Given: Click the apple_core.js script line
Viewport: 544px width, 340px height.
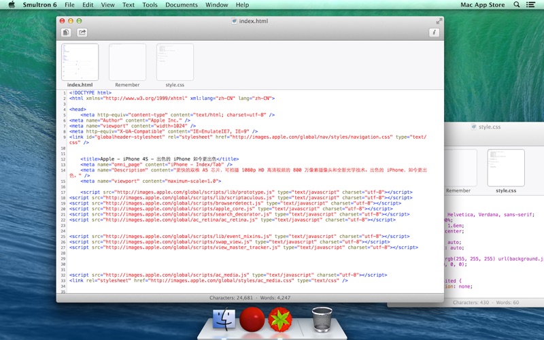Looking at the screenshot, I should pos(231,209).
